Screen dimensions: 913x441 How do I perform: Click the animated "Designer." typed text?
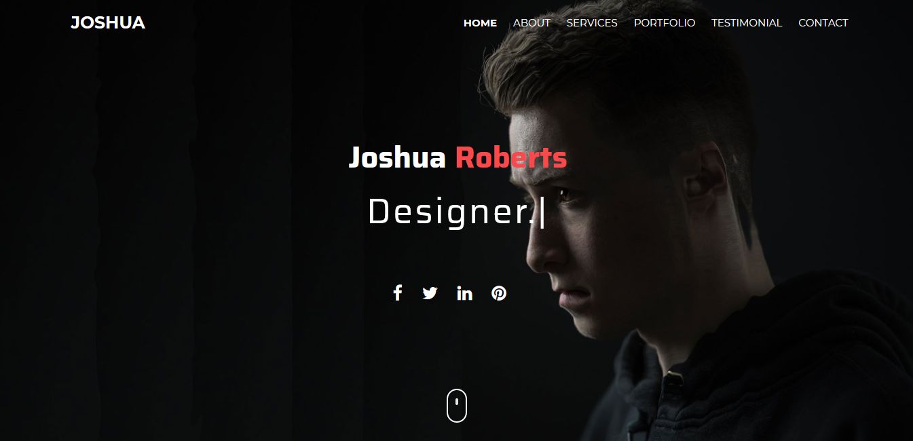point(451,212)
